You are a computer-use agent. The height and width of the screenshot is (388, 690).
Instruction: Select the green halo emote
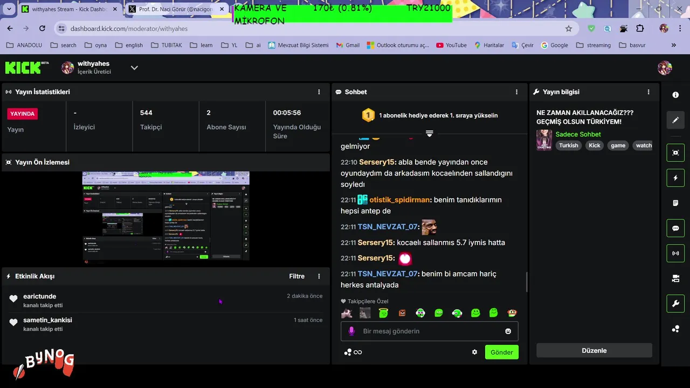pyautogui.click(x=383, y=313)
